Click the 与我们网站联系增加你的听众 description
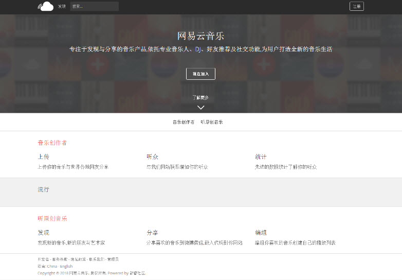402x280 pixels. pyautogui.click(x=177, y=167)
